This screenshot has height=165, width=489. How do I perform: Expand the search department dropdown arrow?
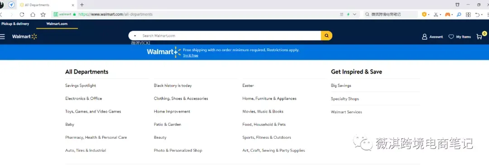[x=135, y=36]
